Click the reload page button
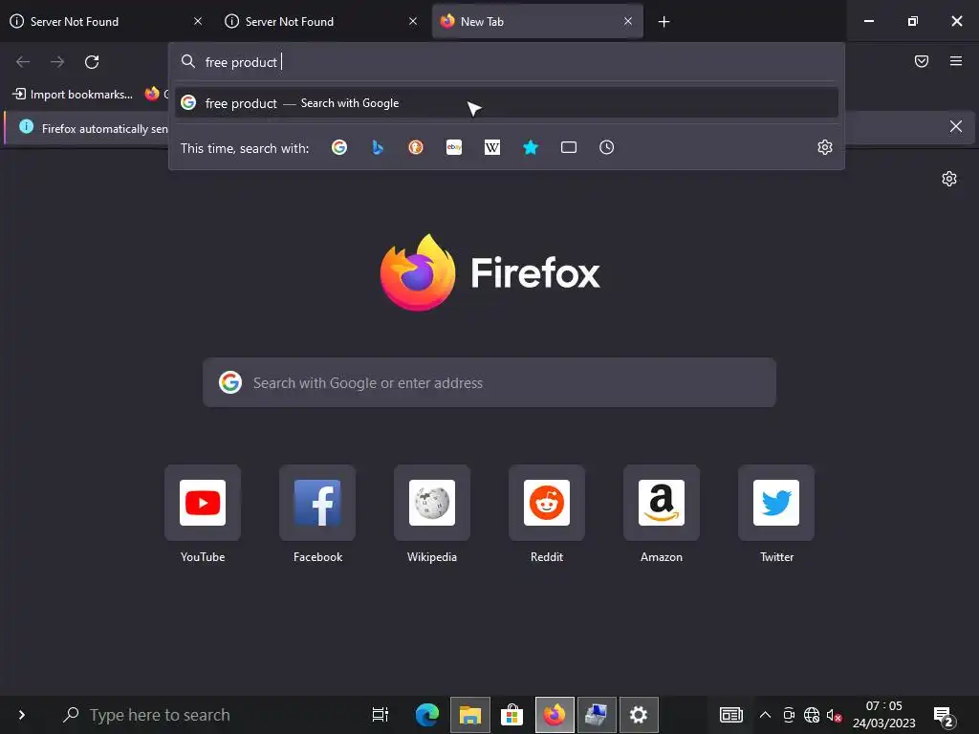Screen dimensions: 979x734 (x=92, y=62)
